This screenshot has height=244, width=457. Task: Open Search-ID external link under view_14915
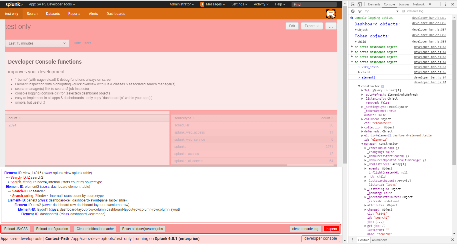coord(29,178)
